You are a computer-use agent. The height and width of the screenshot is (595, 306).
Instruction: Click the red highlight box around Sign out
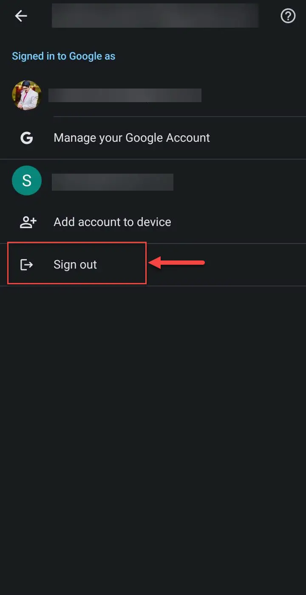(x=77, y=263)
